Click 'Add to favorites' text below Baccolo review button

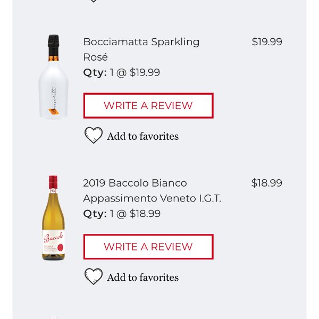[x=143, y=278]
